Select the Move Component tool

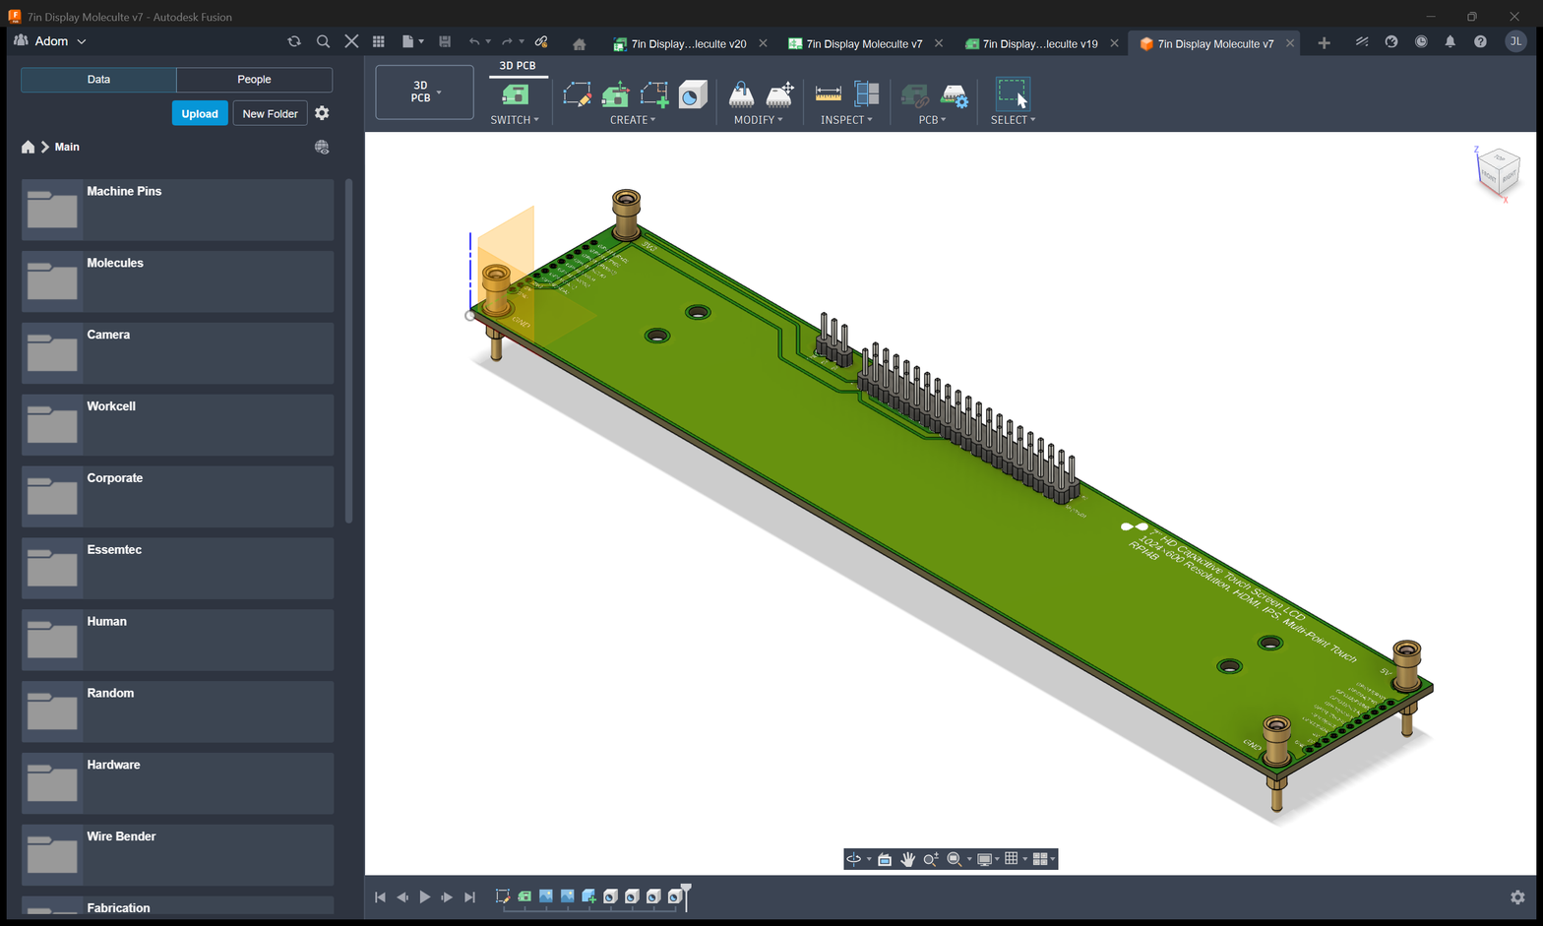click(x=779, y=94)
